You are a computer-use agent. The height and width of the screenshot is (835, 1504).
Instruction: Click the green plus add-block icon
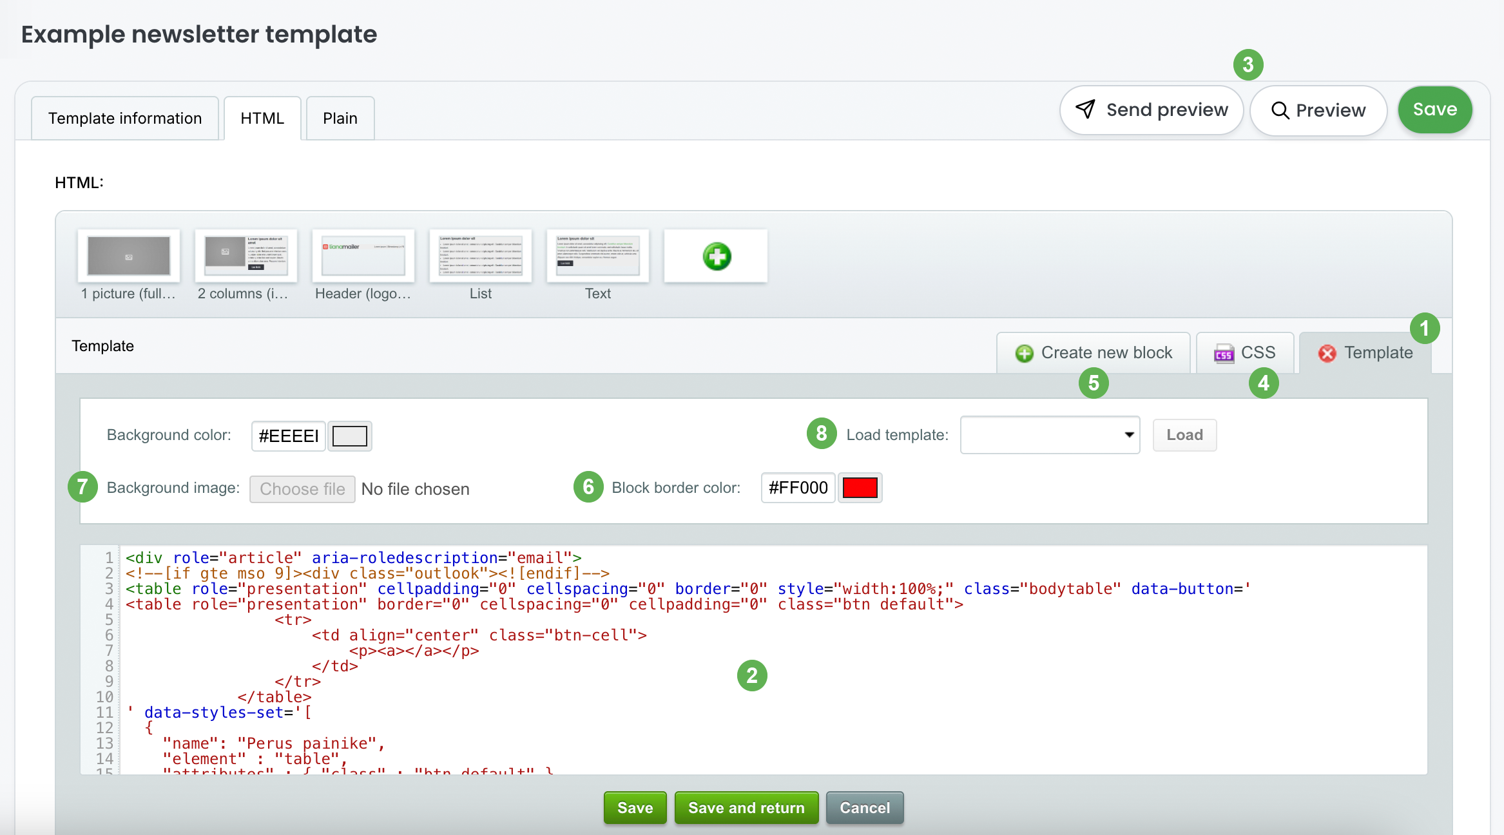click(x=717, y=256)
